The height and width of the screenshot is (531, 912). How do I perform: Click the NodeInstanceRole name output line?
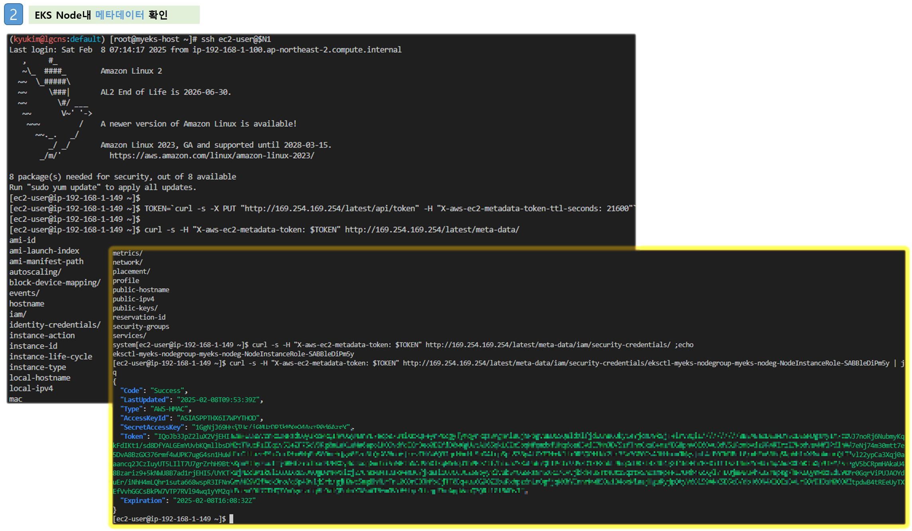coord(233,354)
